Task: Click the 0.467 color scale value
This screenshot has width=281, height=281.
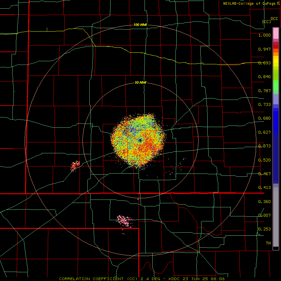Action: (x=264, y=174)
